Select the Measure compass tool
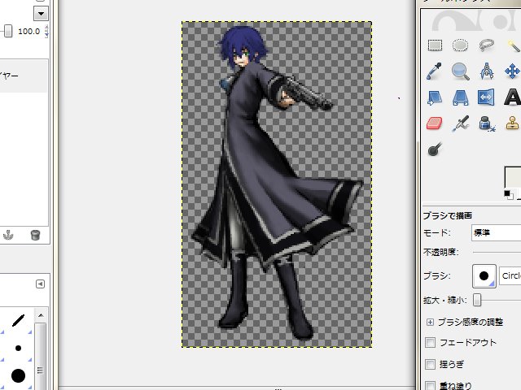521x390 pixels. (x=487, y=71)
